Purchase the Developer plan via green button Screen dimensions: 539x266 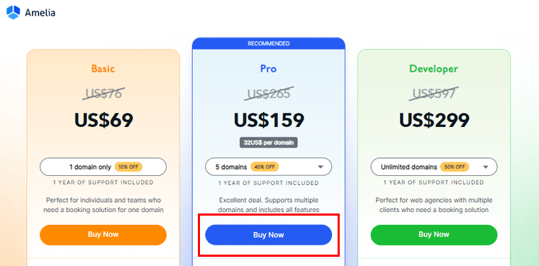[x=434, y=235]
